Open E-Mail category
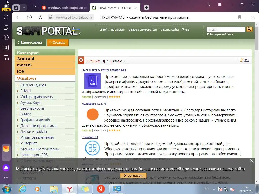This screenshot has width=259, height=194. coord(26,91)
